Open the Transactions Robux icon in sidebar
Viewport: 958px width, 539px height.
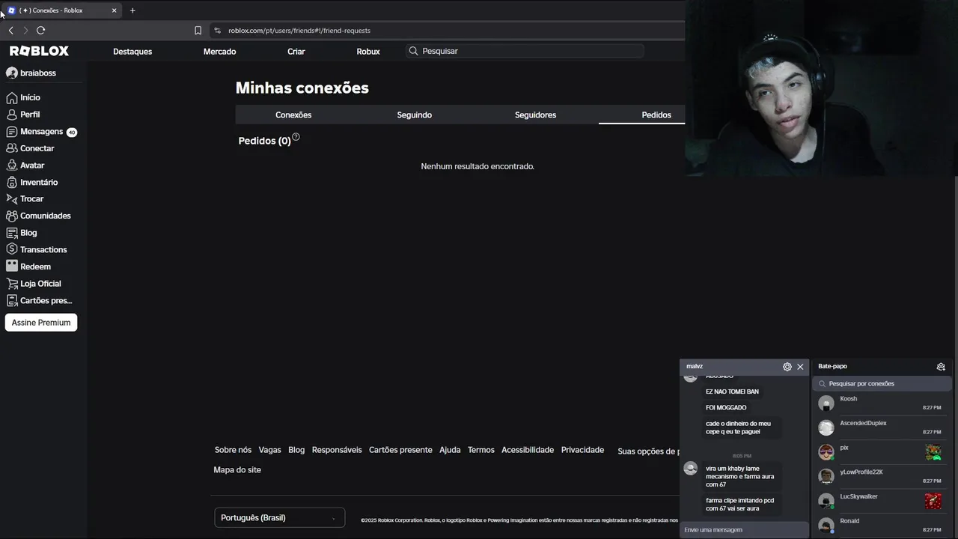[11, 249]
